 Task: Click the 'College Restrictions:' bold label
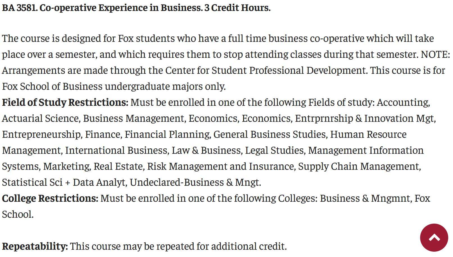click(50, 198)
